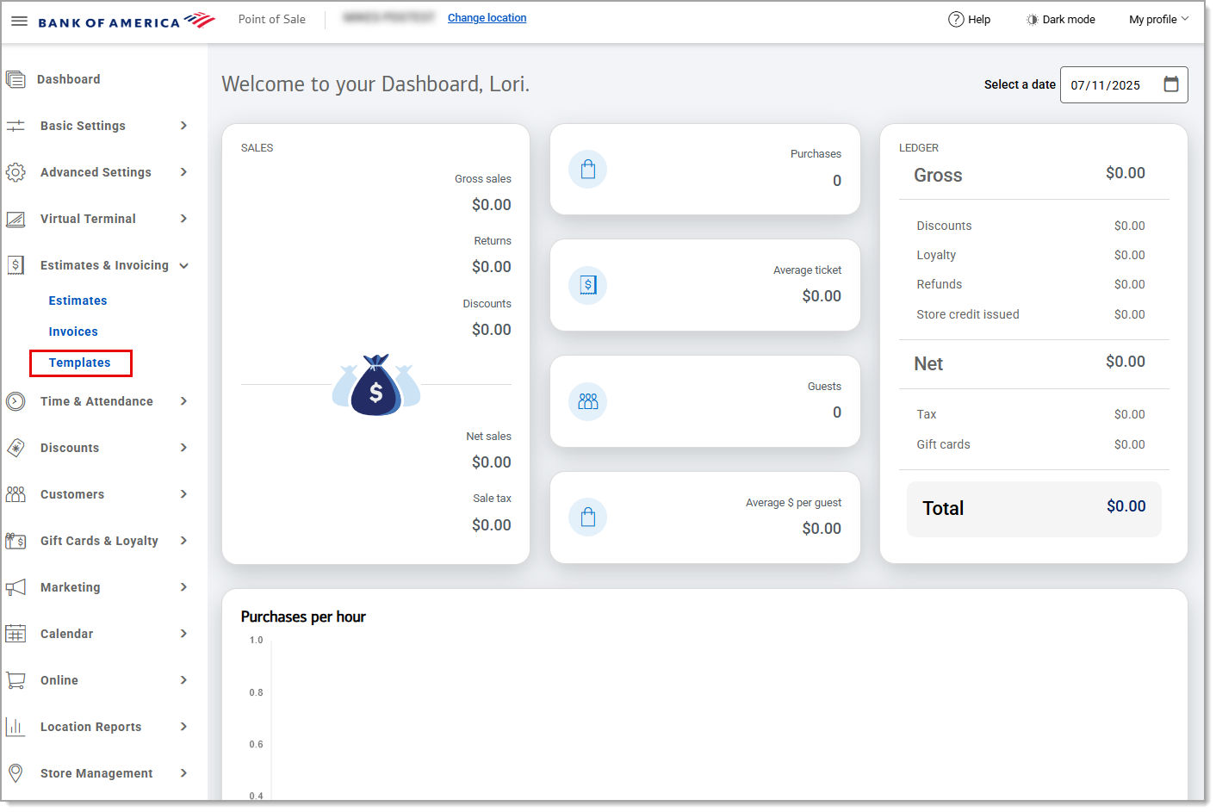Click the Help question mark icon
Image resolution: width=1216 pixels, height=812 pixels.
[x=956, y=19]
